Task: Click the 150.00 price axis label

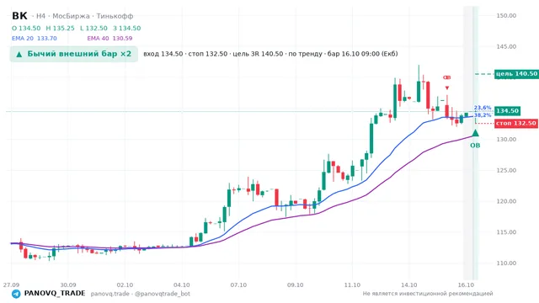Action: [506, 16]
